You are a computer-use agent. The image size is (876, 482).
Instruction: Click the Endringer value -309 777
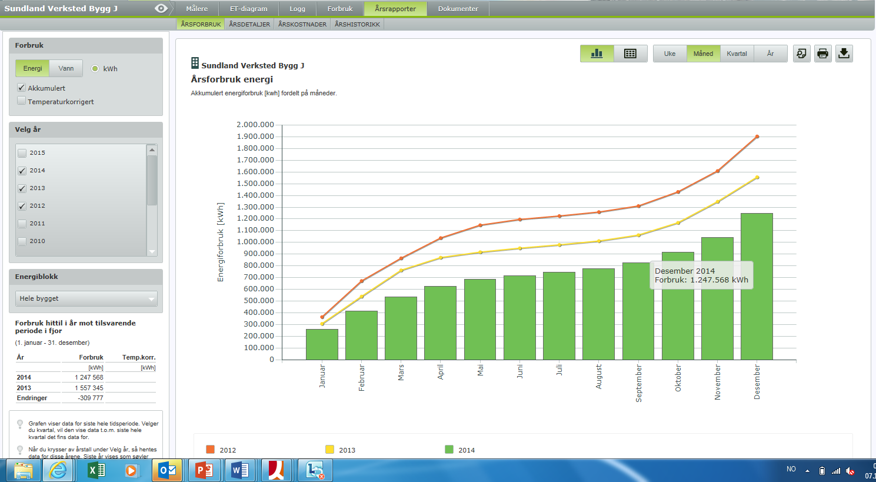(x=91, y=398)
